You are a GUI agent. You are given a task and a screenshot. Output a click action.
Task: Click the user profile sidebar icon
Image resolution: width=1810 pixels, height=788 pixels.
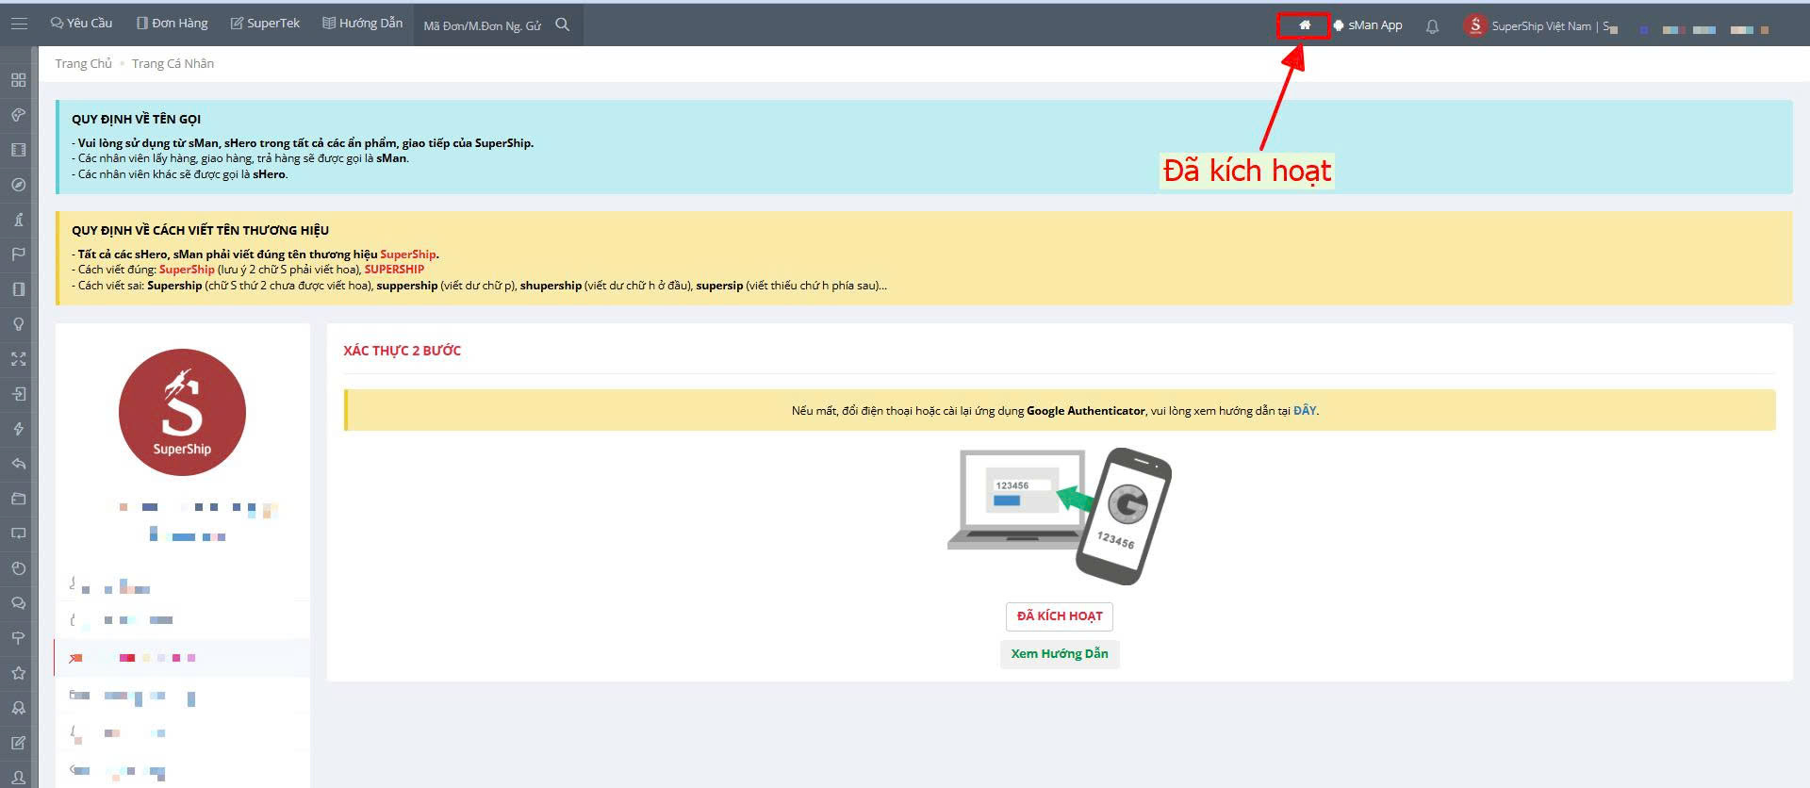[x=18, y=778]
